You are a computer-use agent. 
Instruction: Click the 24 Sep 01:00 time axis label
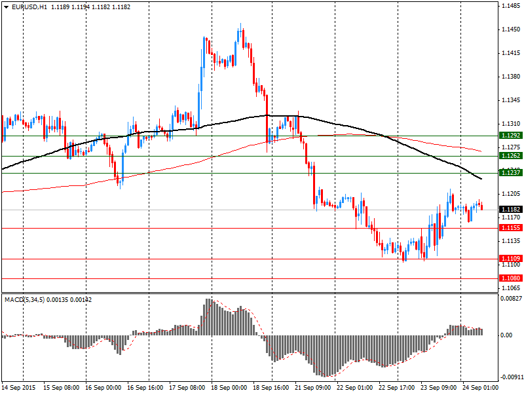[481, 388]
